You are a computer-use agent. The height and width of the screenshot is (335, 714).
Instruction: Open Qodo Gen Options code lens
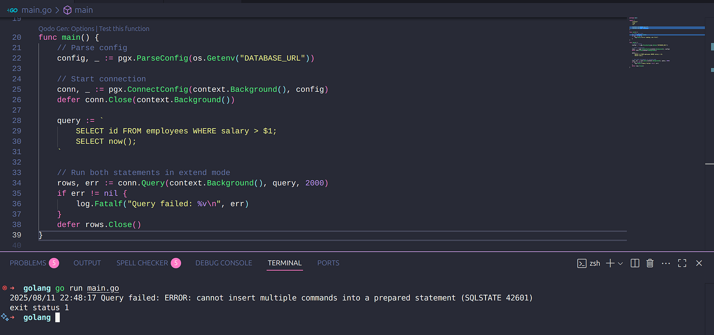click(x=66, y=29)
